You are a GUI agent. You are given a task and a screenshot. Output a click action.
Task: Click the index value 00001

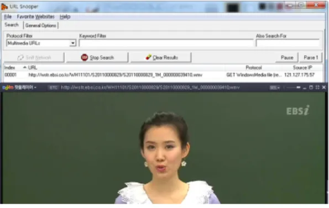pyautogui.click(x=11, y=75)
